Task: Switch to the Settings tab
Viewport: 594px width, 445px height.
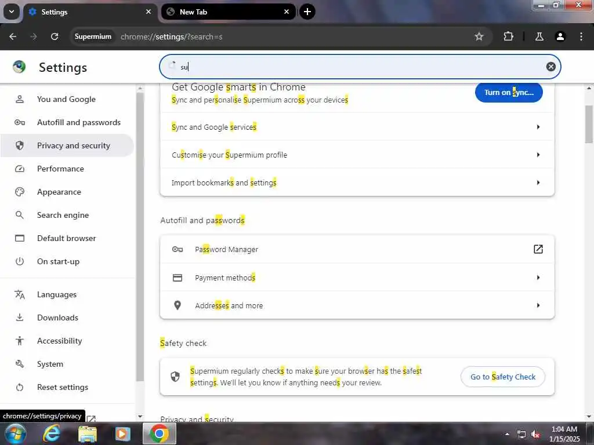Action: pos(90,12)
